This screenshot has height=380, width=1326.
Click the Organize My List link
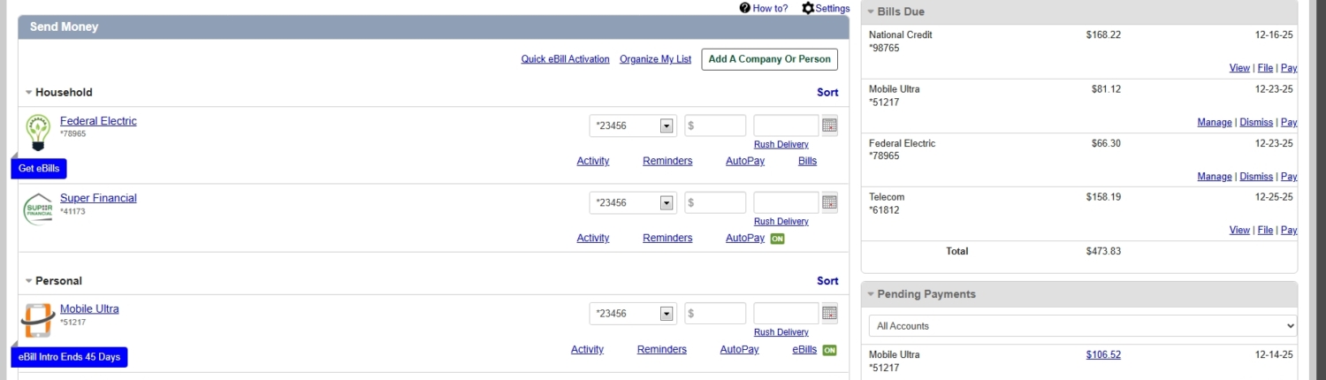pos(655,59)
